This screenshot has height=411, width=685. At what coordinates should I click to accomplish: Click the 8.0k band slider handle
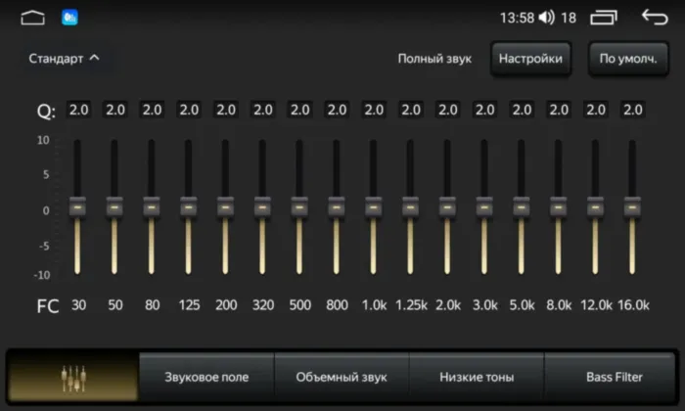(558, 206)
